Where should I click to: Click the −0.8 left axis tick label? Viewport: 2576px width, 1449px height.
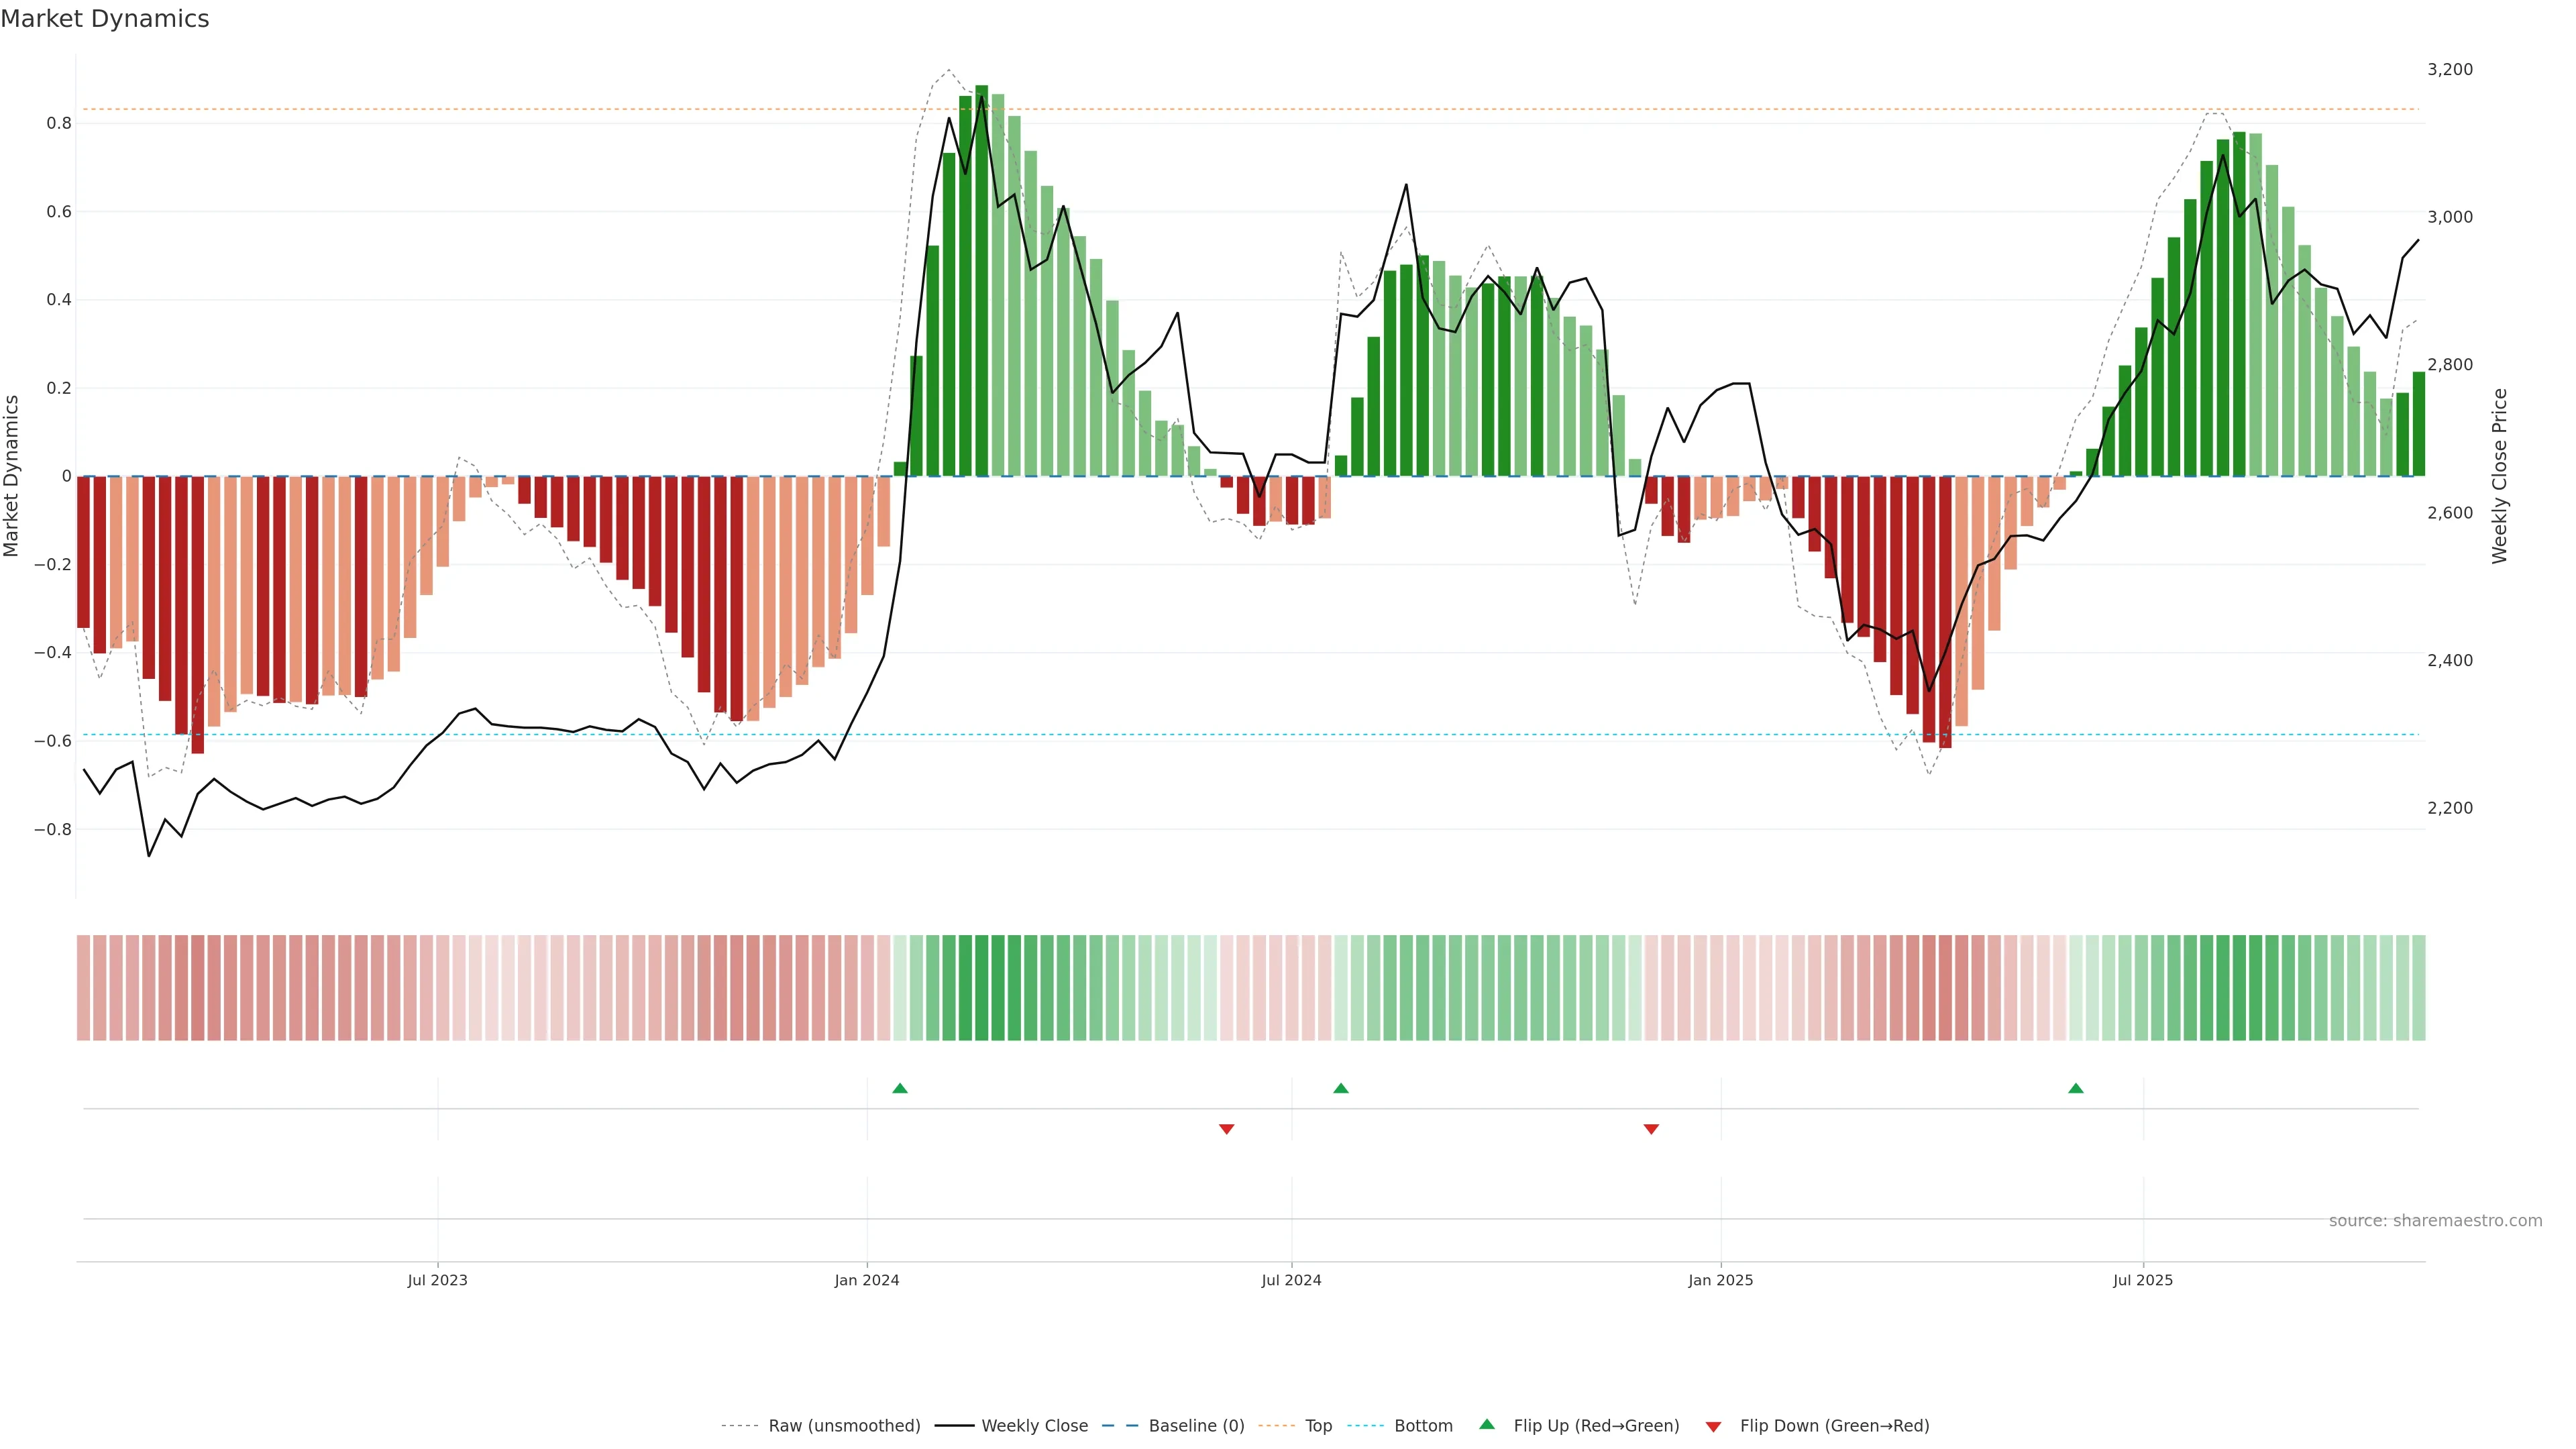[52, 829]
